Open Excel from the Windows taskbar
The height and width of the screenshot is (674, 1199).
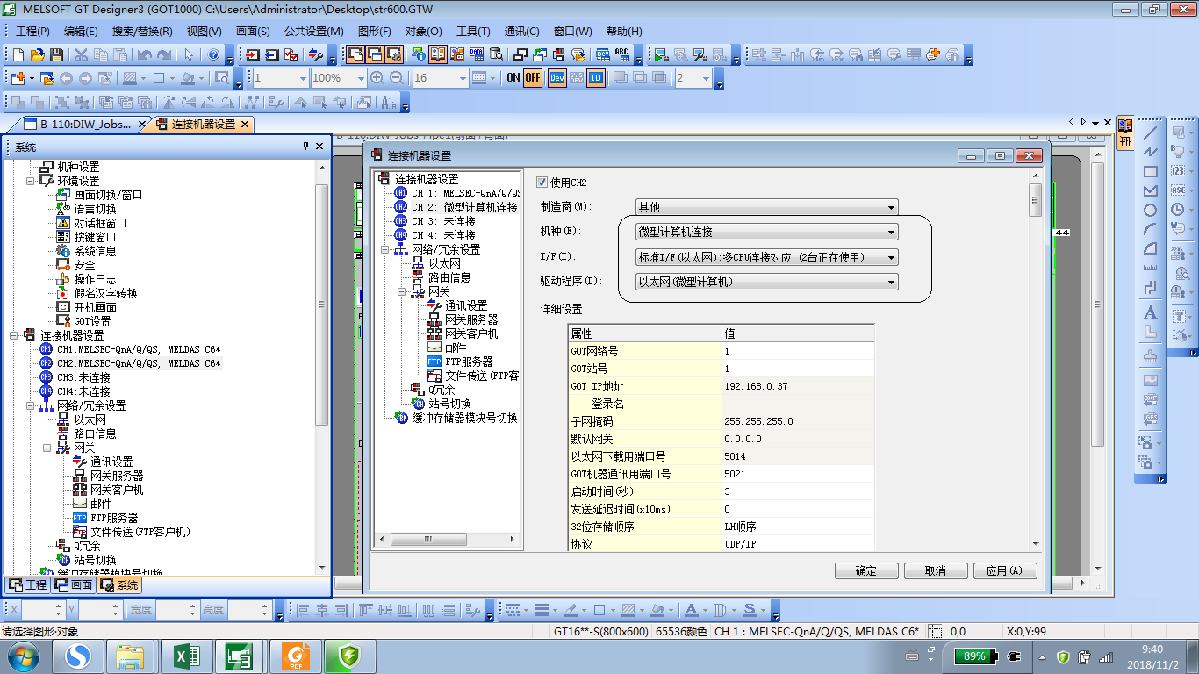pos(187,656)
